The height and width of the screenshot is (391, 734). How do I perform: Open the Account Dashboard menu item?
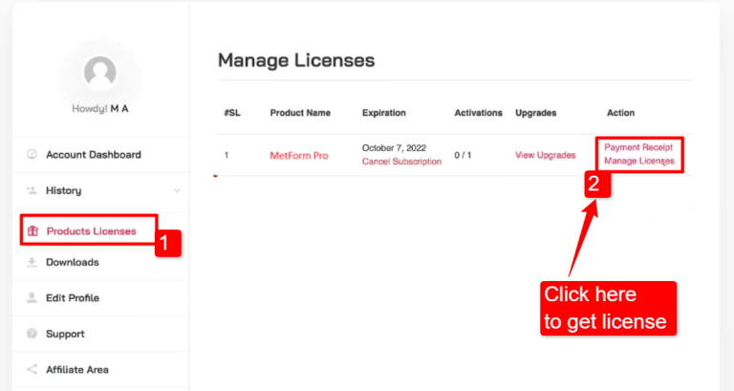[93, 155]
